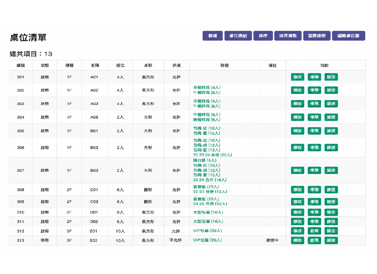Click 排班 in row 305
This screenshot has height=274, width=377.
click(331, 131)
